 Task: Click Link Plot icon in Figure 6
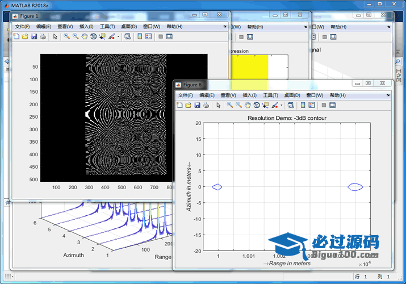pos(291,105)
